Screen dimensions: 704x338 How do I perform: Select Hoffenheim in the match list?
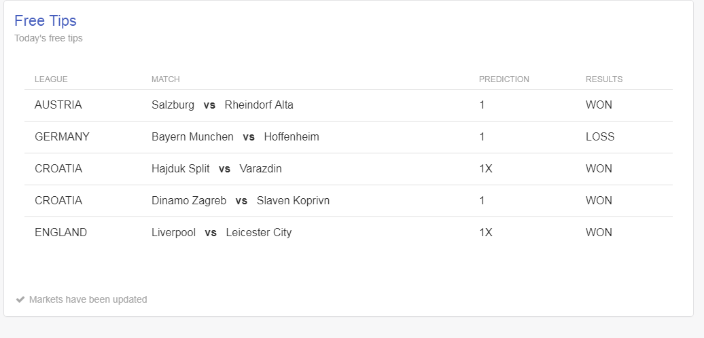tap(292, 136)
